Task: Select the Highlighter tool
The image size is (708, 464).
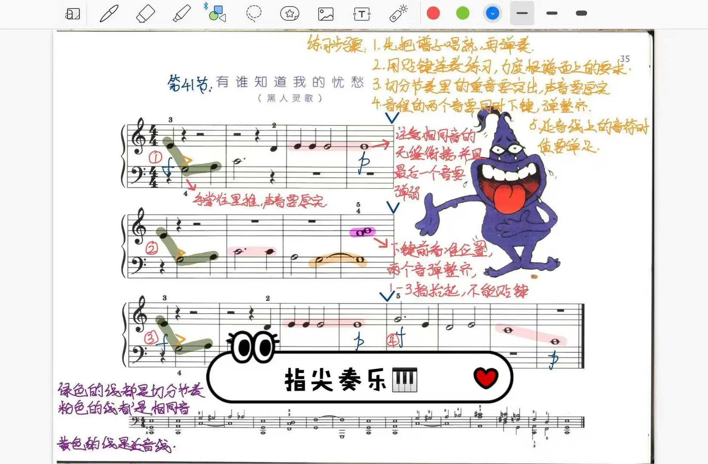Action: pyautogui.click(x=181, y=13)
